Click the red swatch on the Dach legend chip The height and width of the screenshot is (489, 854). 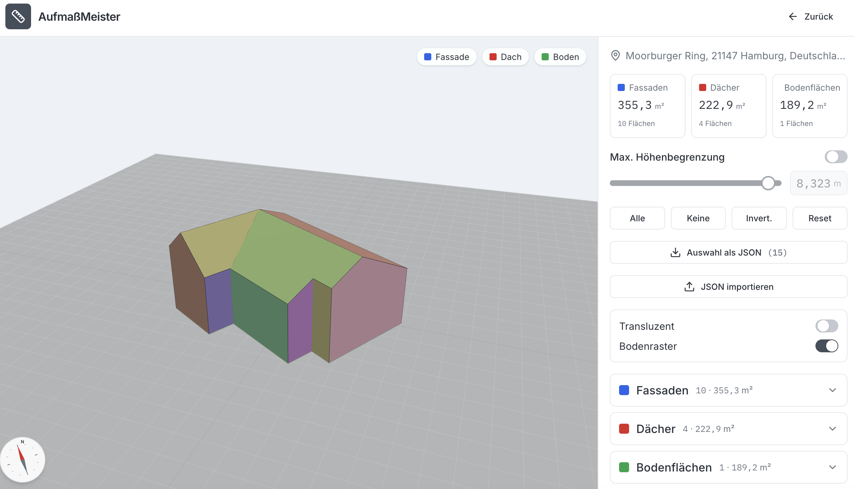(493, 57)
